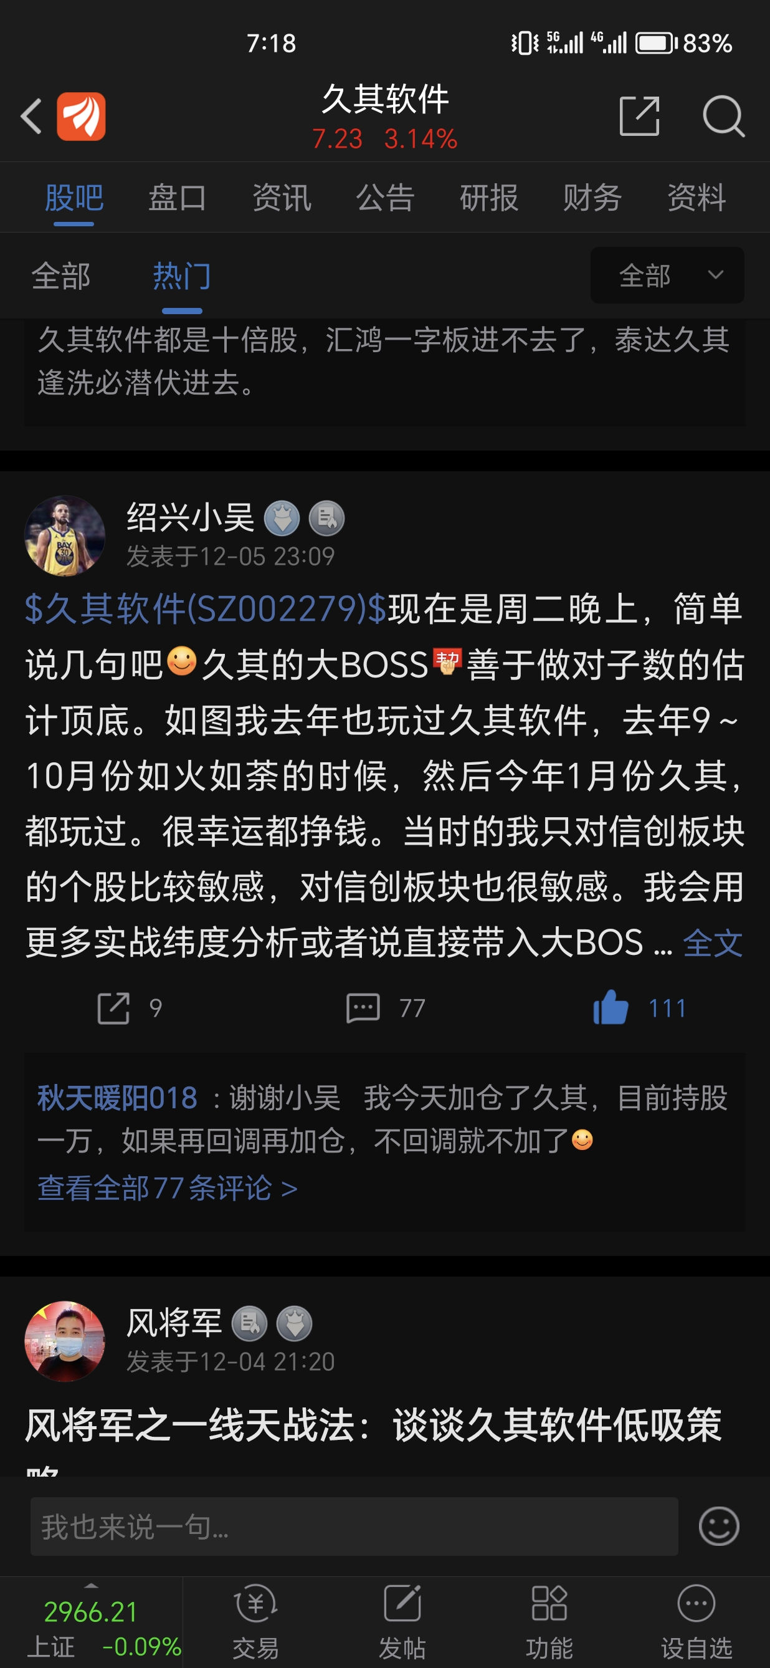Image resolution: width=770 pixels, height=1668 pixels.
Task: Open the search magnifier icon
Action: [723, 117]
